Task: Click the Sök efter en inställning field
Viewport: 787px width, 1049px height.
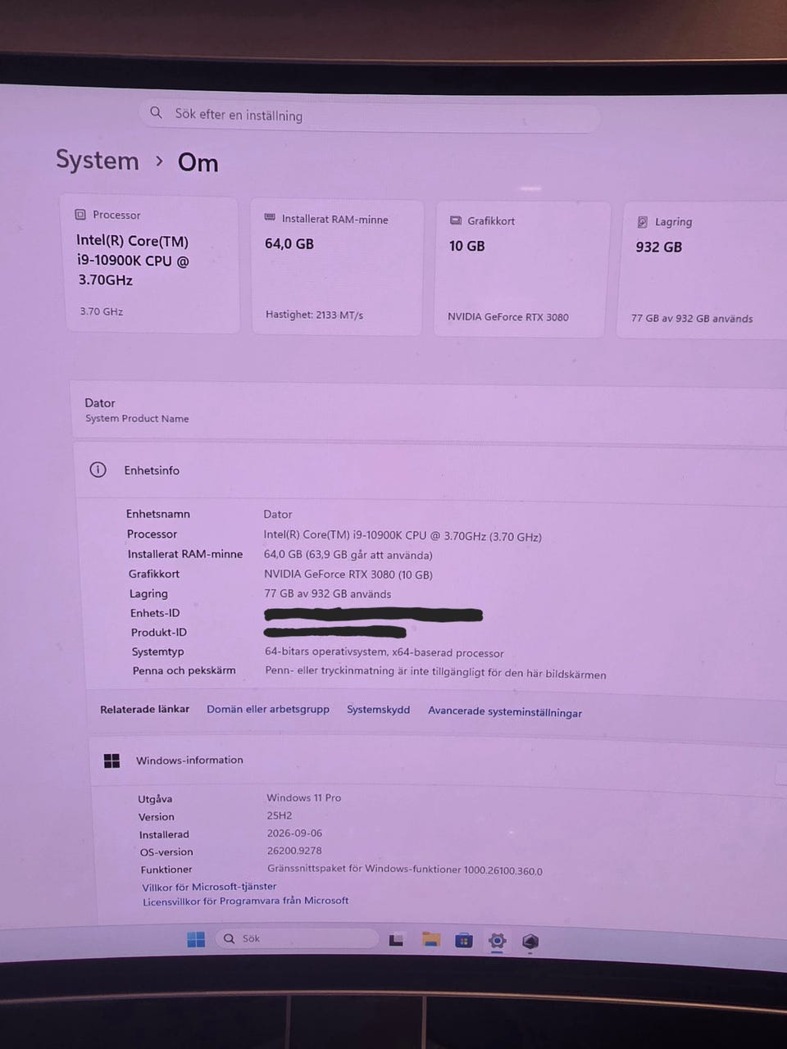Action: coord(371,116)
